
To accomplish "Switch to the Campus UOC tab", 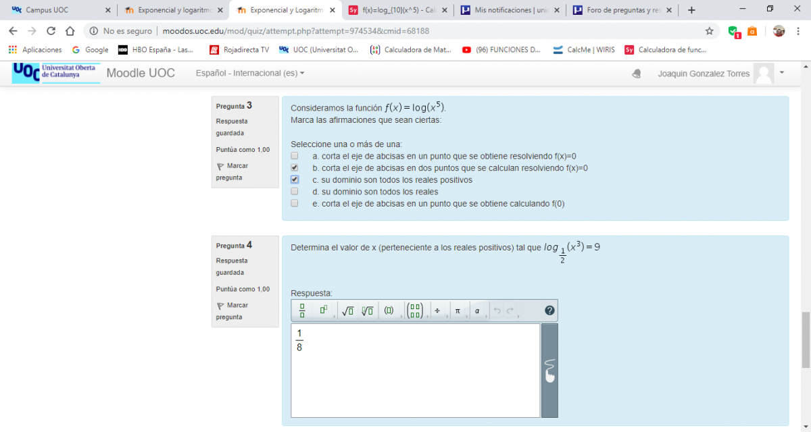I will 59,10.
